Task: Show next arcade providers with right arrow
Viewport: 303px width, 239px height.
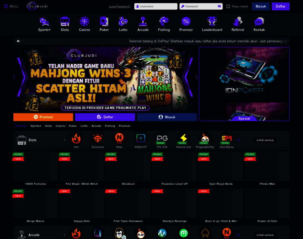Action: click(238, 235)
